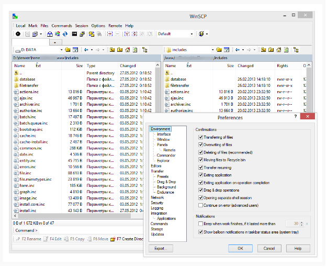Click the remote panel Back arrow
The height and width of the screenshot is (267, 327).
pos(238,50)
